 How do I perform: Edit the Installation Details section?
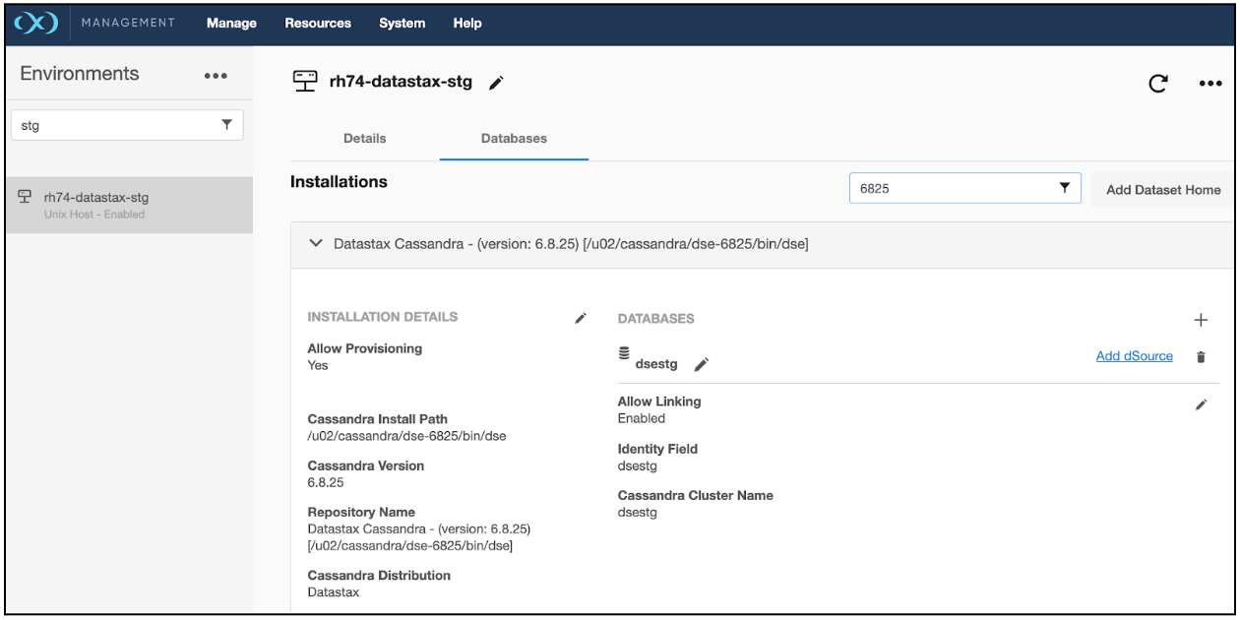click(x=581, y=318)
